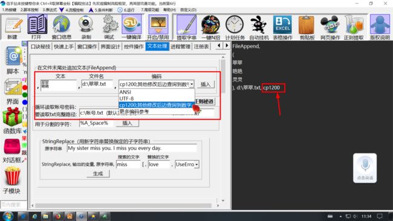
Task: Click the %A_Space% separator field
Action: tap(96, 123)
